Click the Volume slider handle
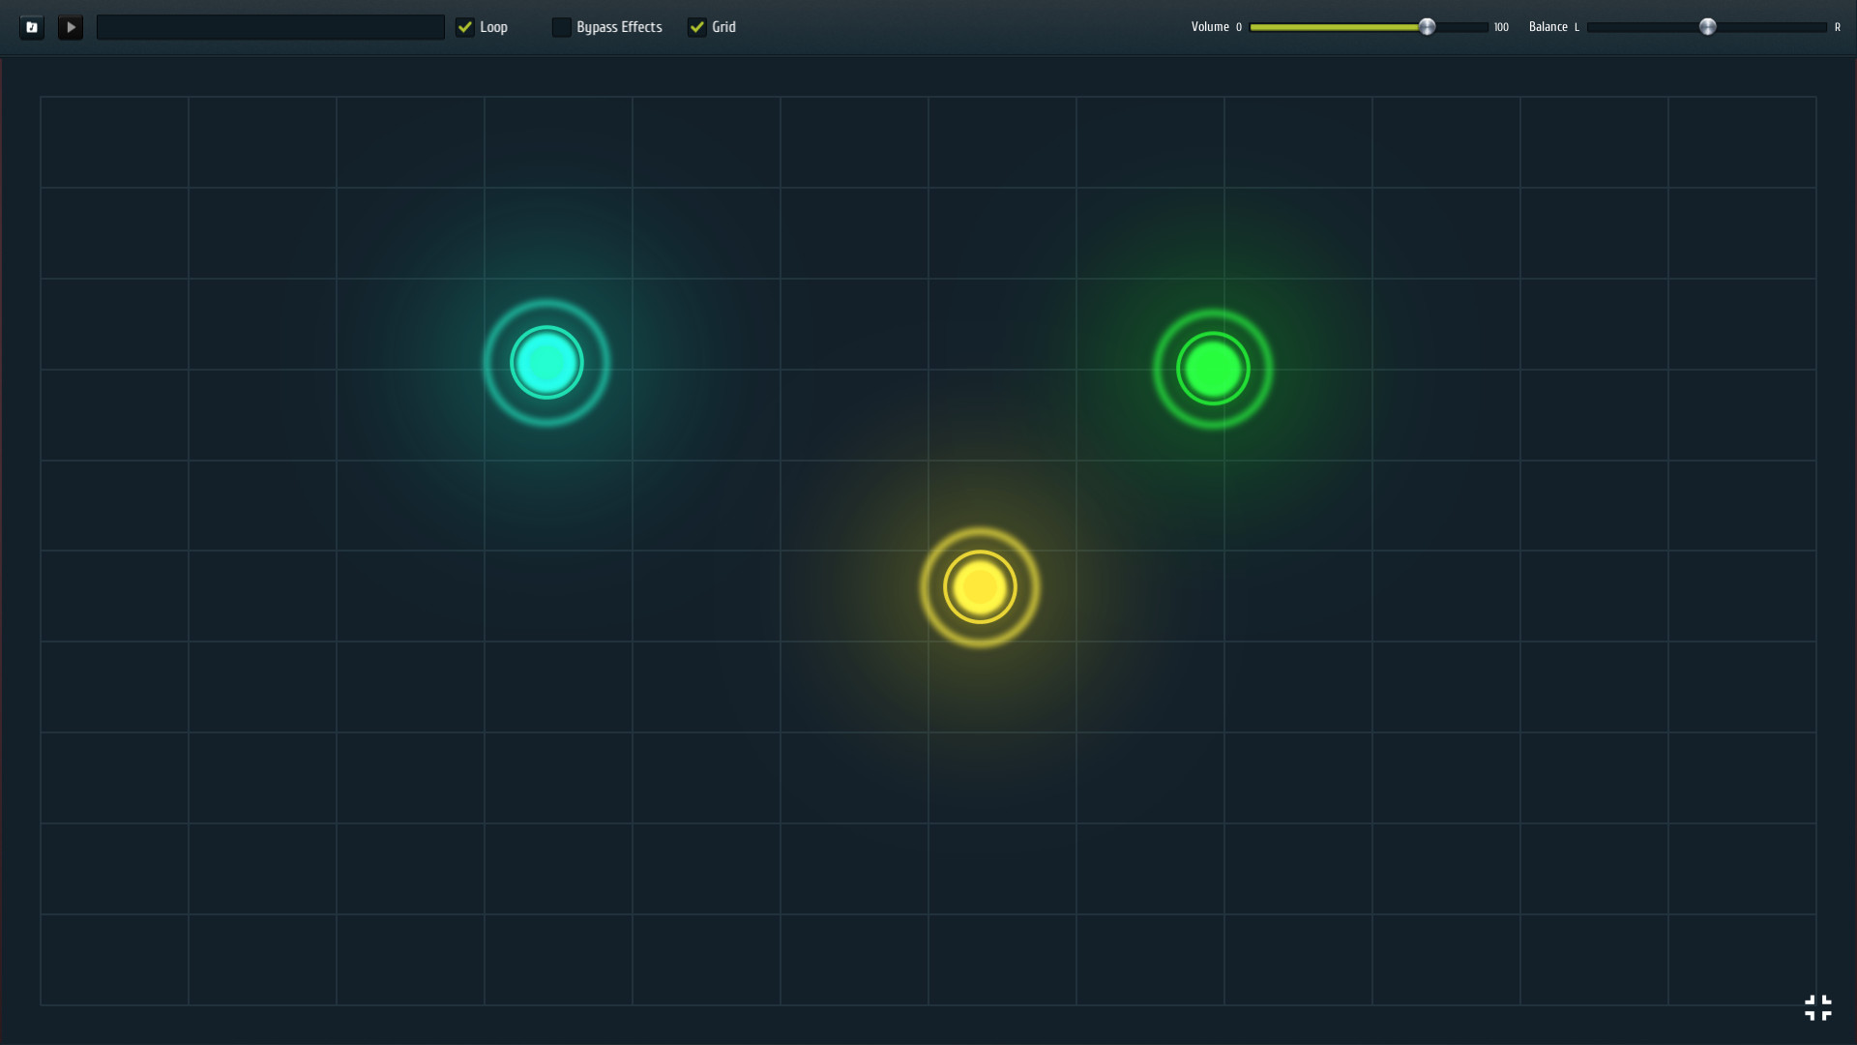Viewport: 1857px width, 1045px height. [x=1429, y=27]
